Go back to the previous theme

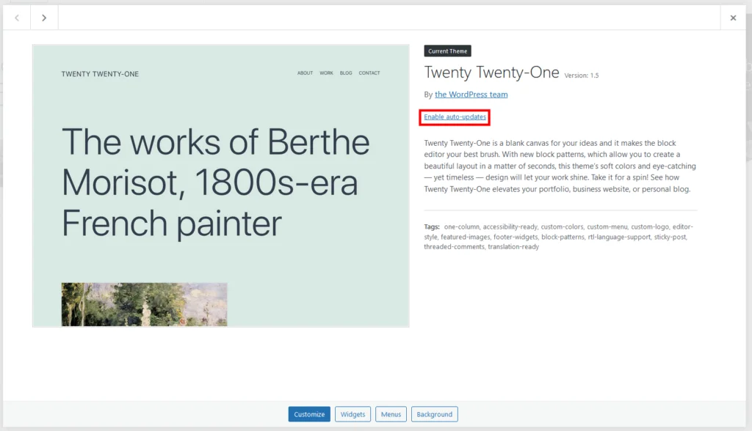click(x=16, y=18)
